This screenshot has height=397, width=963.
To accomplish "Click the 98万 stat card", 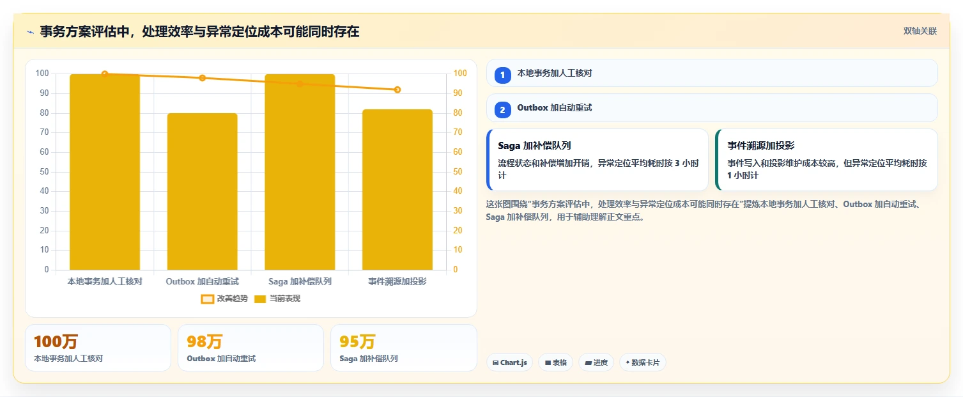I will pos(250,348).
